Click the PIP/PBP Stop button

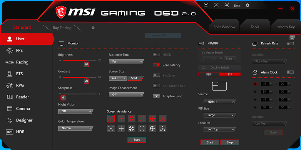(230, 142)
